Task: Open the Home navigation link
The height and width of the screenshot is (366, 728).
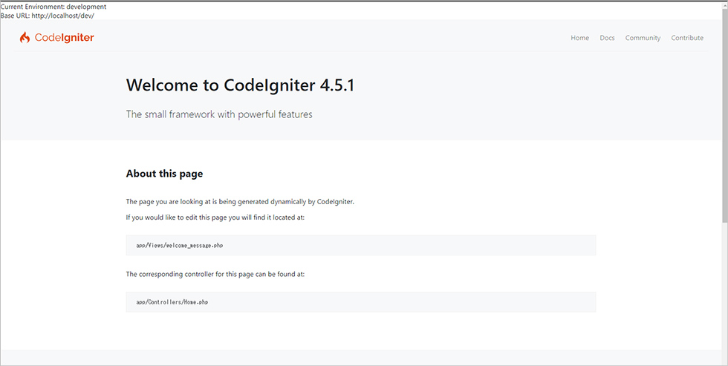Action: 580,38
